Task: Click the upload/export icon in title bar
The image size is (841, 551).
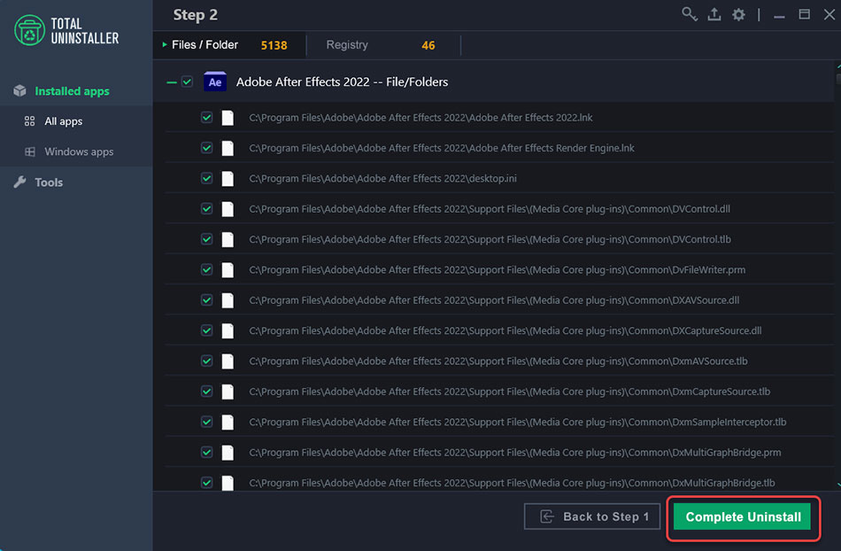Action: coord(714,14)
